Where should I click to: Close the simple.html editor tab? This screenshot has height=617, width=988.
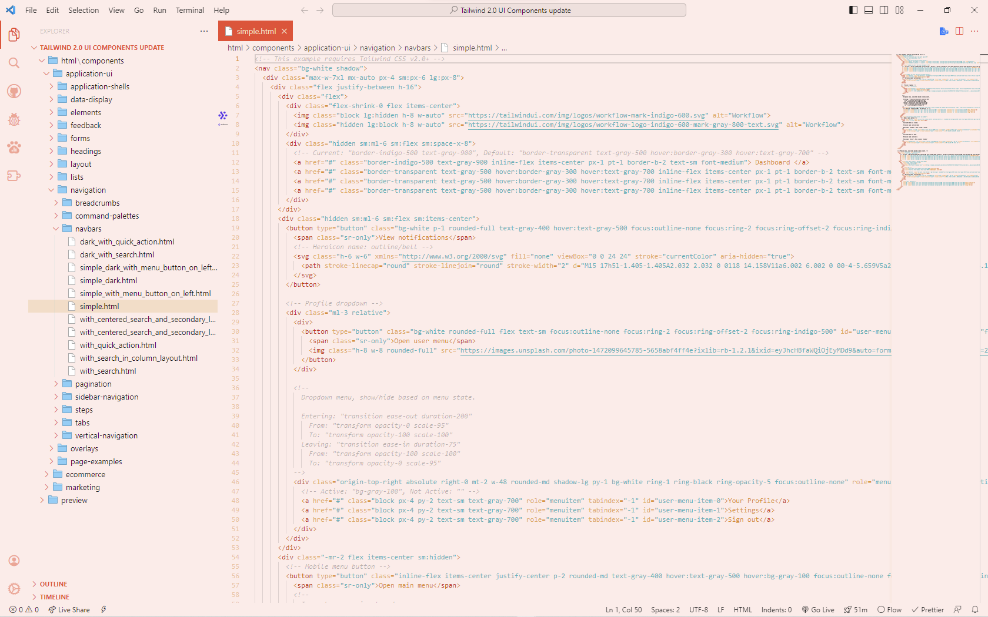coord(285,31)
